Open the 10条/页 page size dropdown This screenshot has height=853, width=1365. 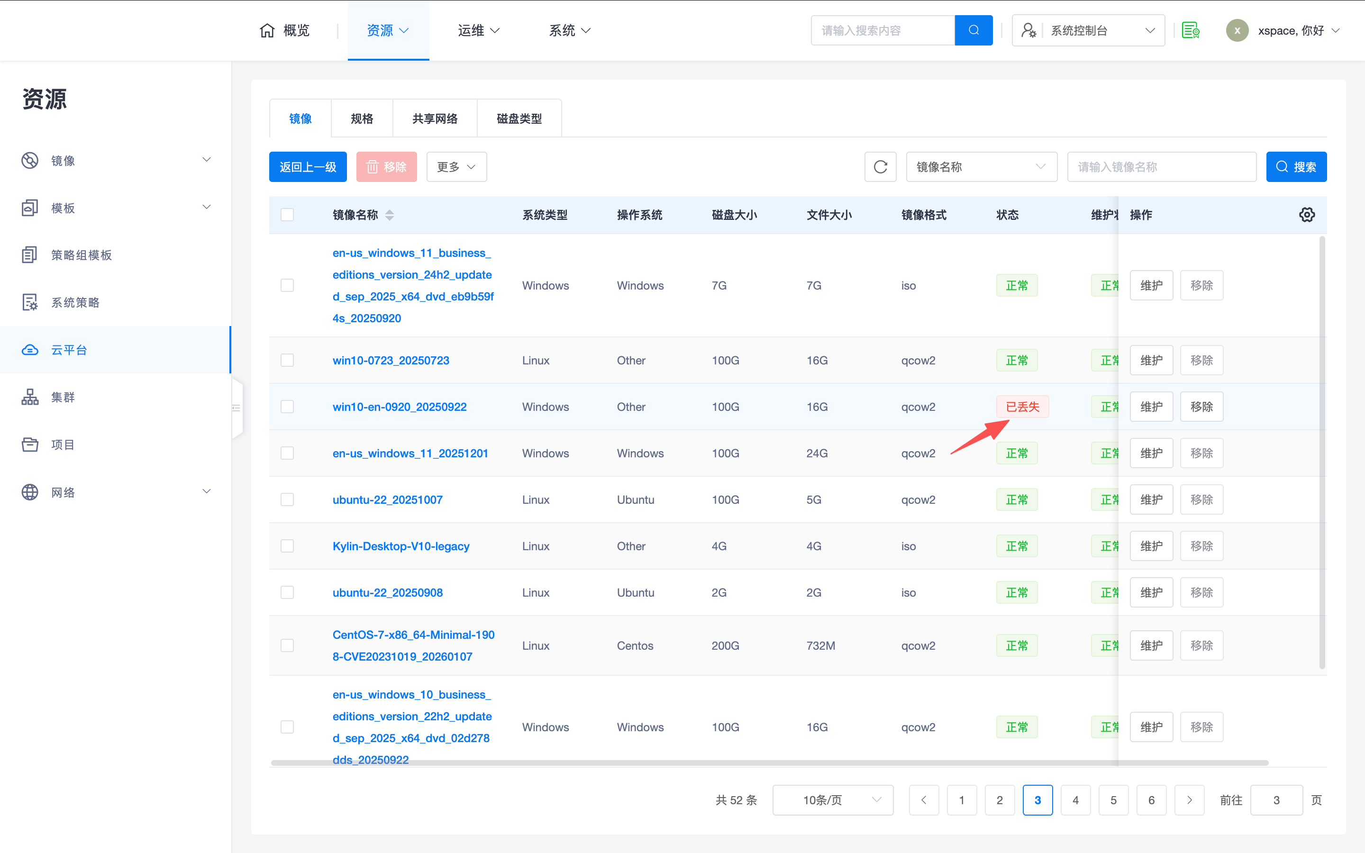click(833, 800)
